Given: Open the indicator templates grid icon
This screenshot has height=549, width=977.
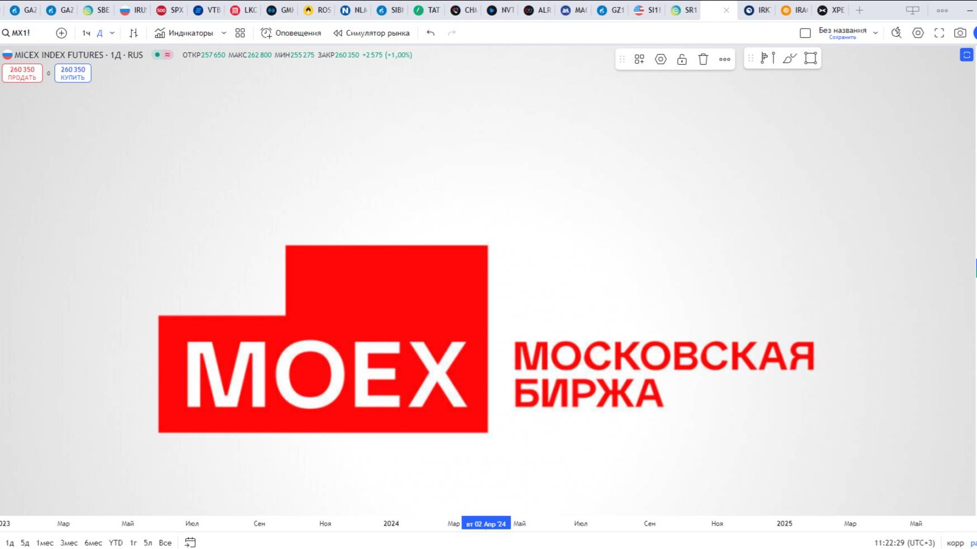Looking at the screenshot, I should pyautogui.click(x=240, y=33).
